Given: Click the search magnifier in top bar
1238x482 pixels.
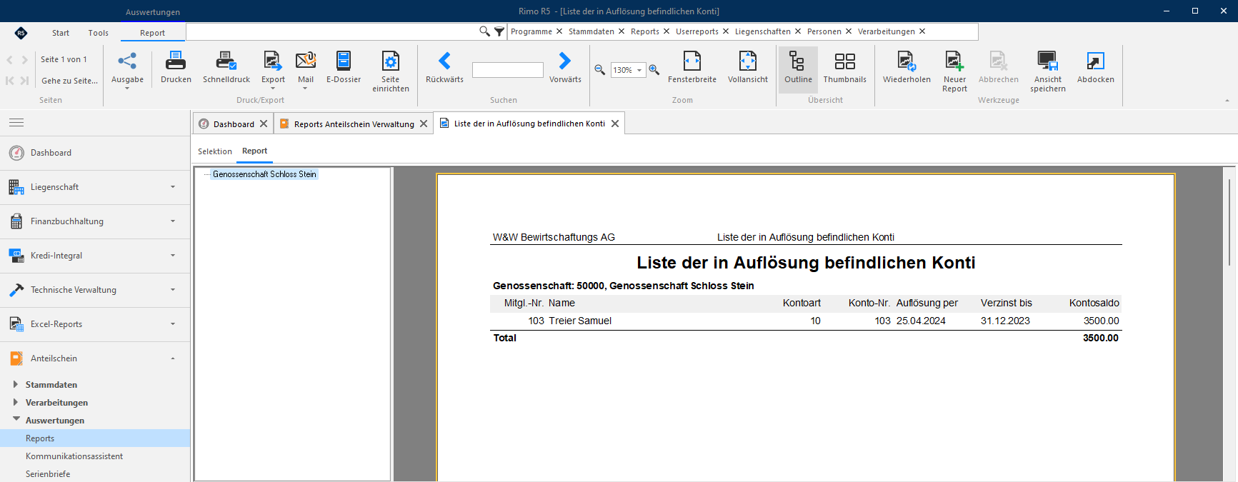Looking at the screenshot, I should click(x=484, y=31).
